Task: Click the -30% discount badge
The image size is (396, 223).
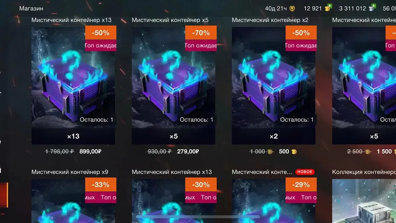Action: pyautogui.click(x=201, y=185)
